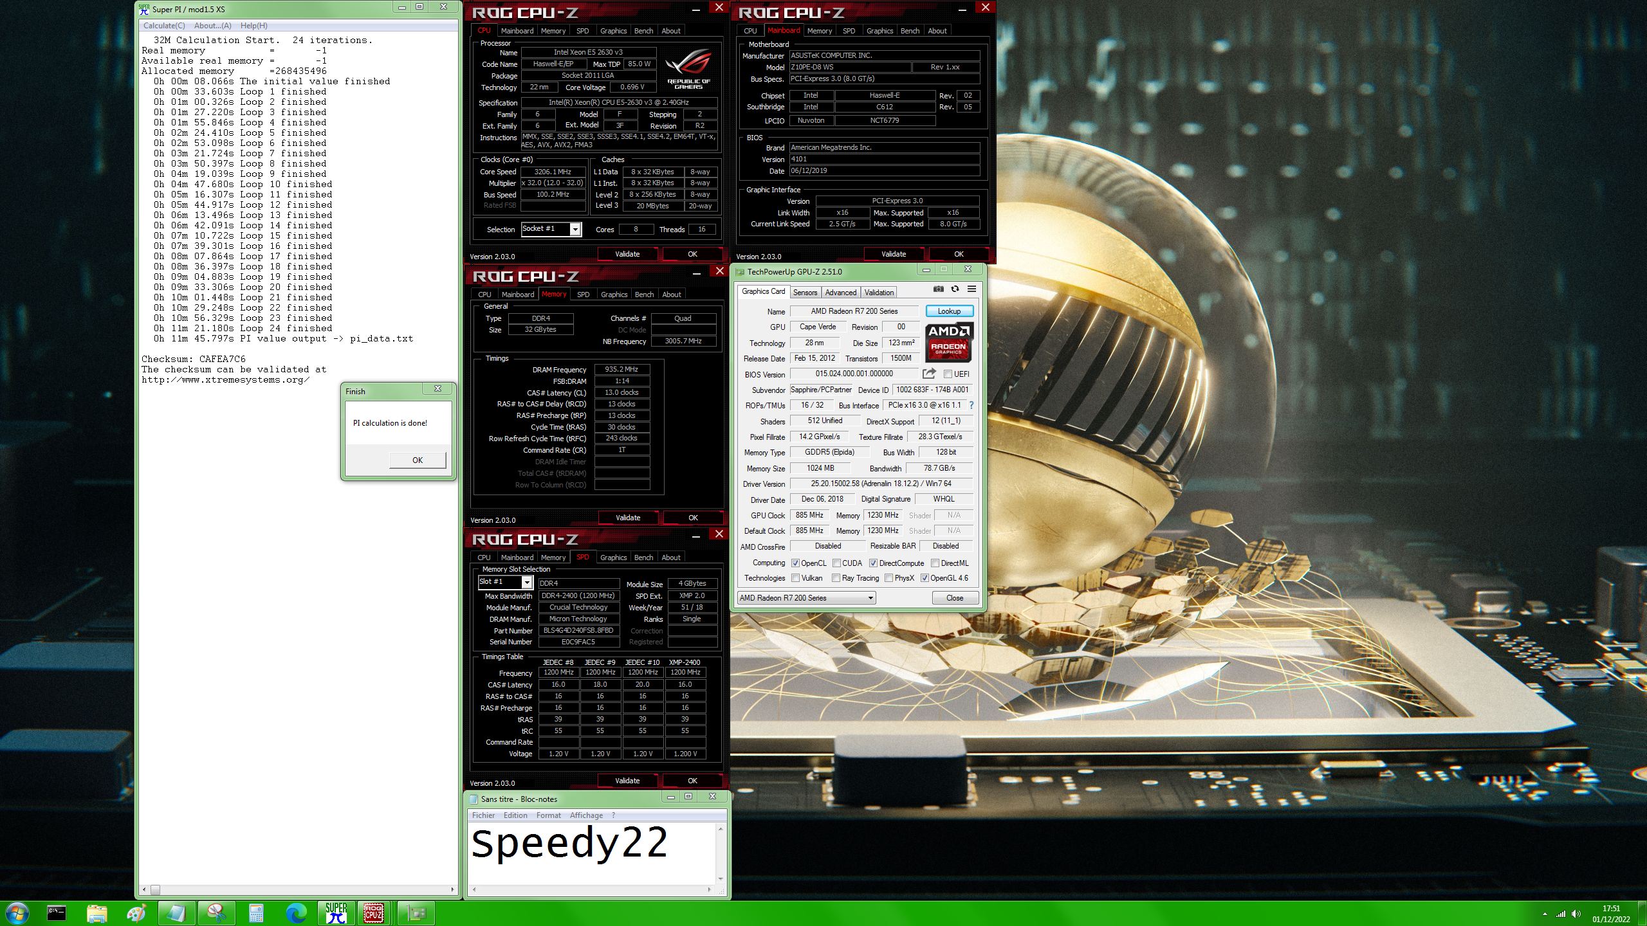Click the GPU-Z refresh icon
This screenshot has height=926, width=1647.
tap(955, 289)
